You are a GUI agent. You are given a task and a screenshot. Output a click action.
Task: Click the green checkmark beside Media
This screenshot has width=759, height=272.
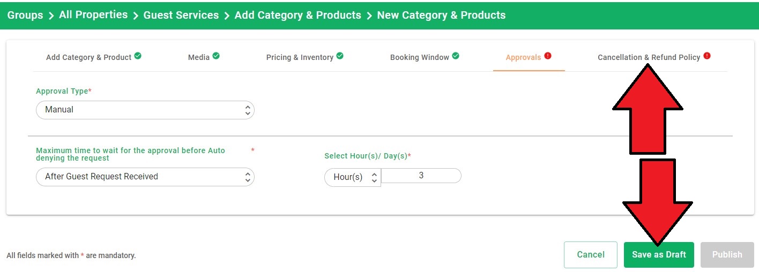[x=216, y=55]
